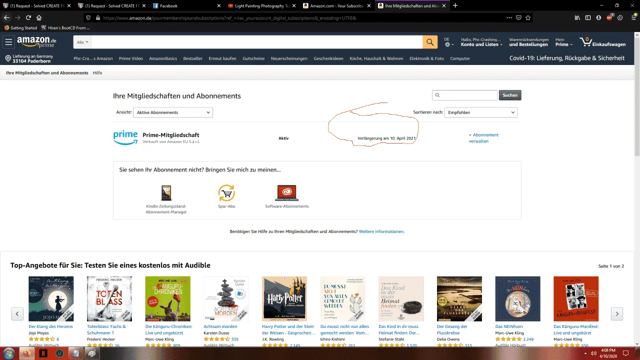Show previous Audible offers with left arrow
The height and width of the screenshot is (360, 640).
[x=17, y=314]
